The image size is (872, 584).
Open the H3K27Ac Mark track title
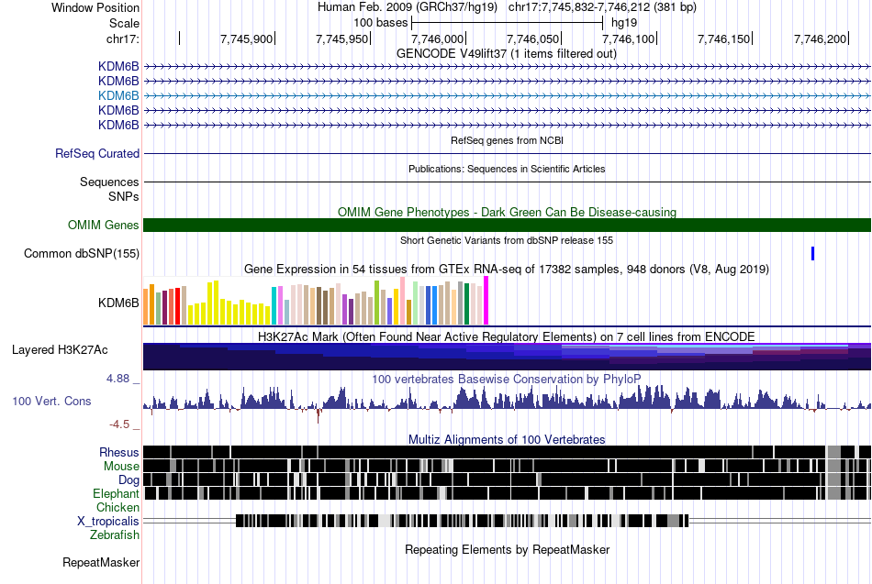pos(507,337)
